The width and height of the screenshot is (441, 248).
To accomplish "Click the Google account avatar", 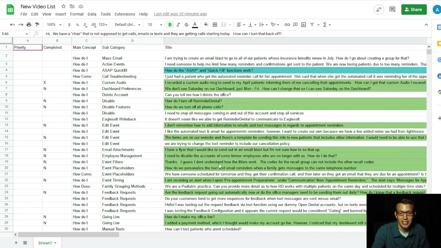I will 437,10.
